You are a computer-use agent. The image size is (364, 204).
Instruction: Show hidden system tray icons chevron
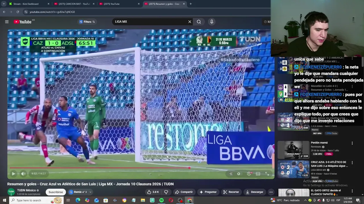coord(305,200)
